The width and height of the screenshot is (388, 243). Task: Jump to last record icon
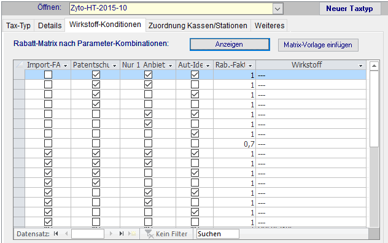[x=122, y=234]
